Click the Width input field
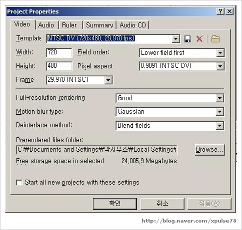Viewport: 242px width, 230px height. pyautogui.click(x=59, y=53)
